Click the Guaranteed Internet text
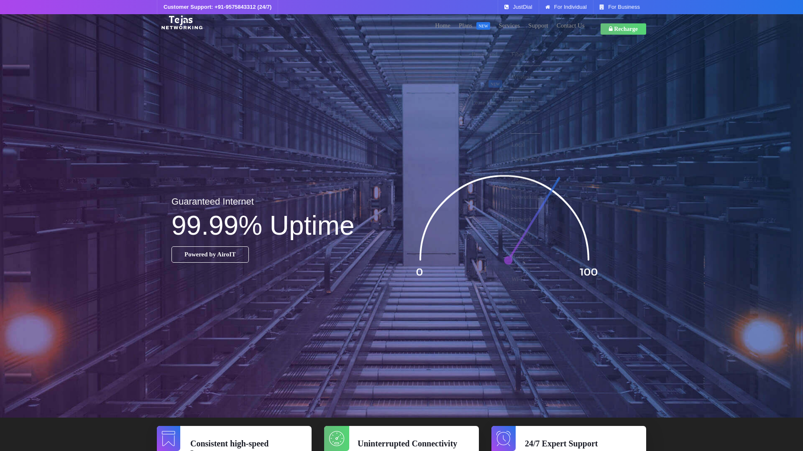Image resolution: width=803 pixels, height=451 pixels. click(x=212, y=201)
